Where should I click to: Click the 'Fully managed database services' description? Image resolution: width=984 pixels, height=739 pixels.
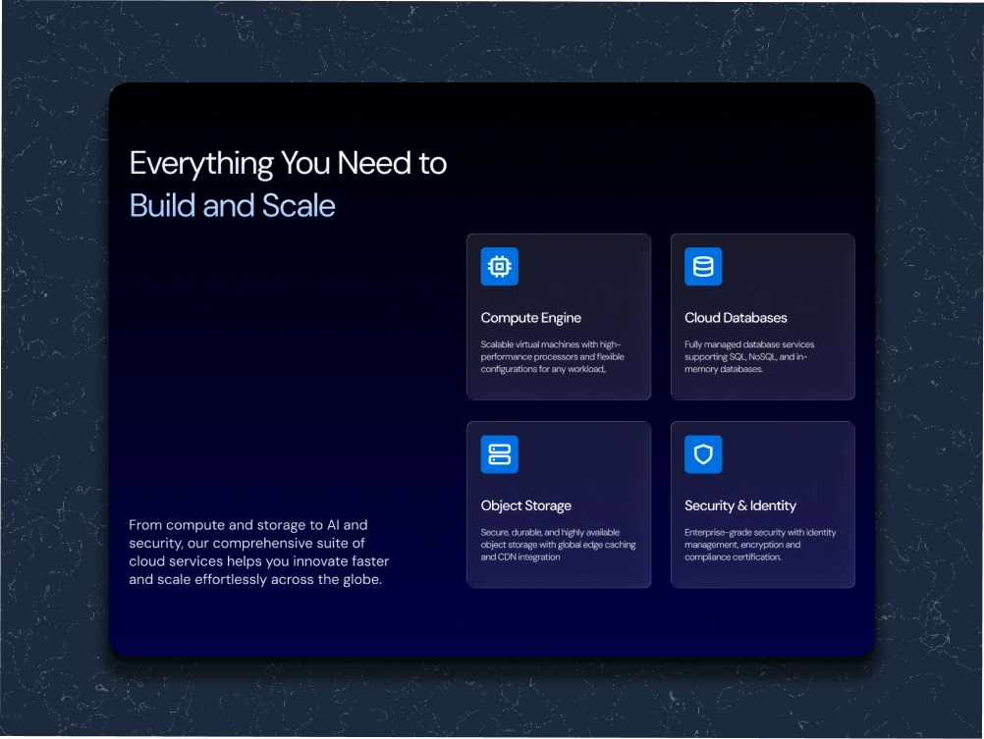[749, 357]
